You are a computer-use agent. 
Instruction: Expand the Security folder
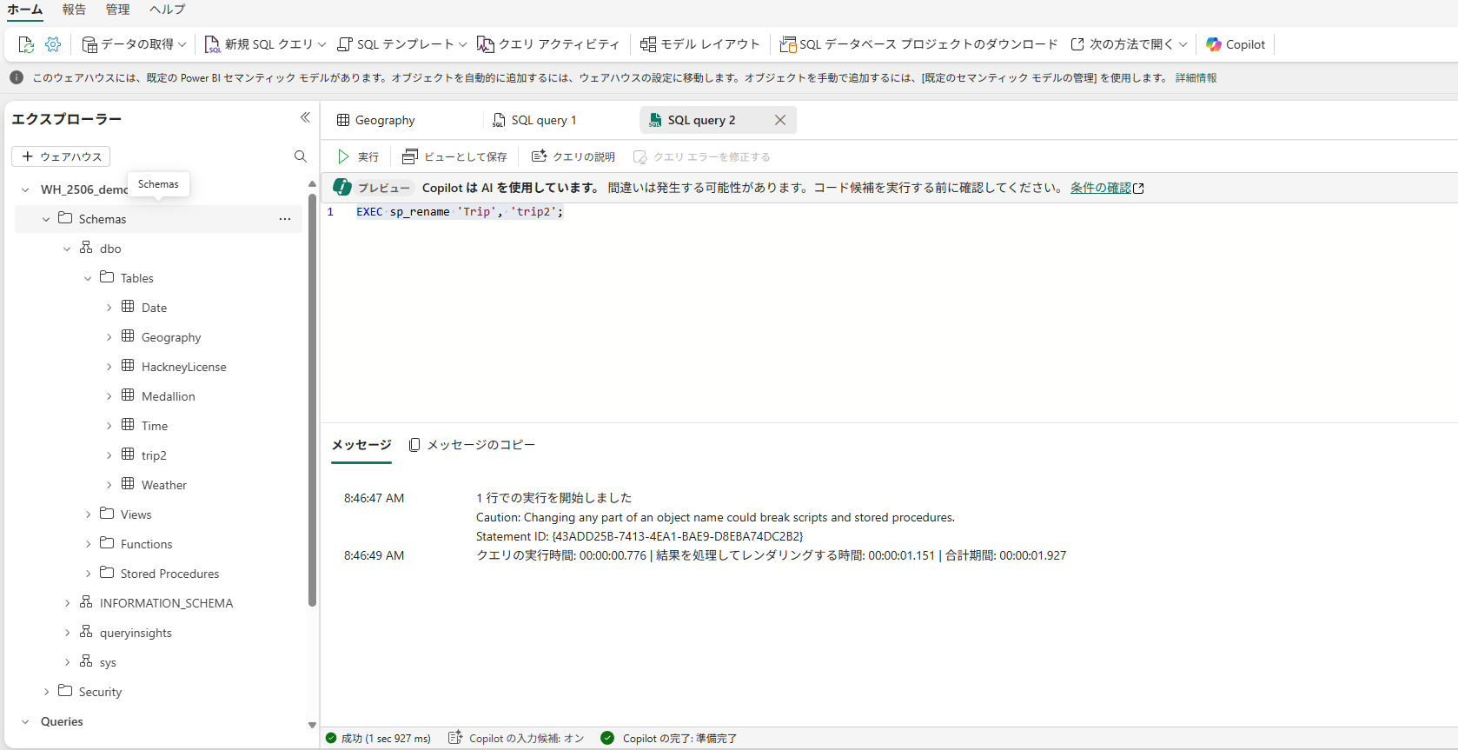point(46,692)
